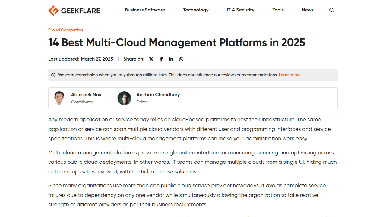Share article on LinkedIn

pyautogui.click(x=171, y=59)
